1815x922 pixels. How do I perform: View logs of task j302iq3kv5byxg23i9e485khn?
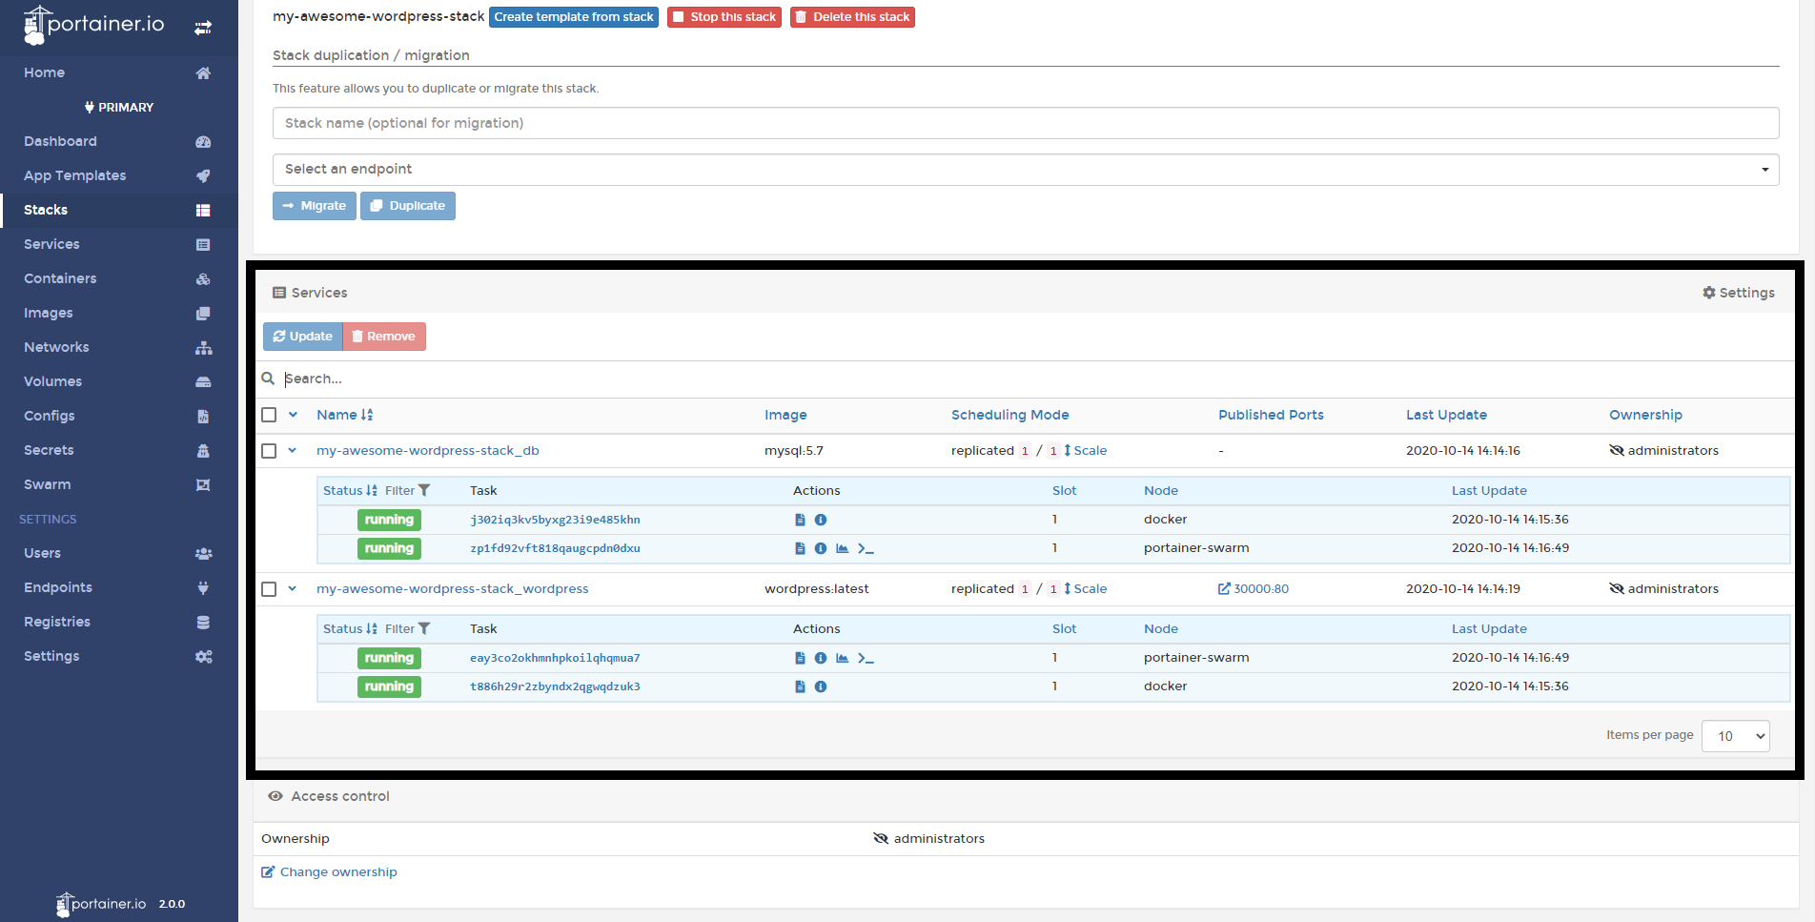[x=800, y=520]
